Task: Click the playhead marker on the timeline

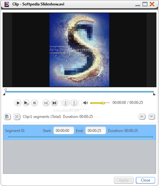Action: pos(5,90)
